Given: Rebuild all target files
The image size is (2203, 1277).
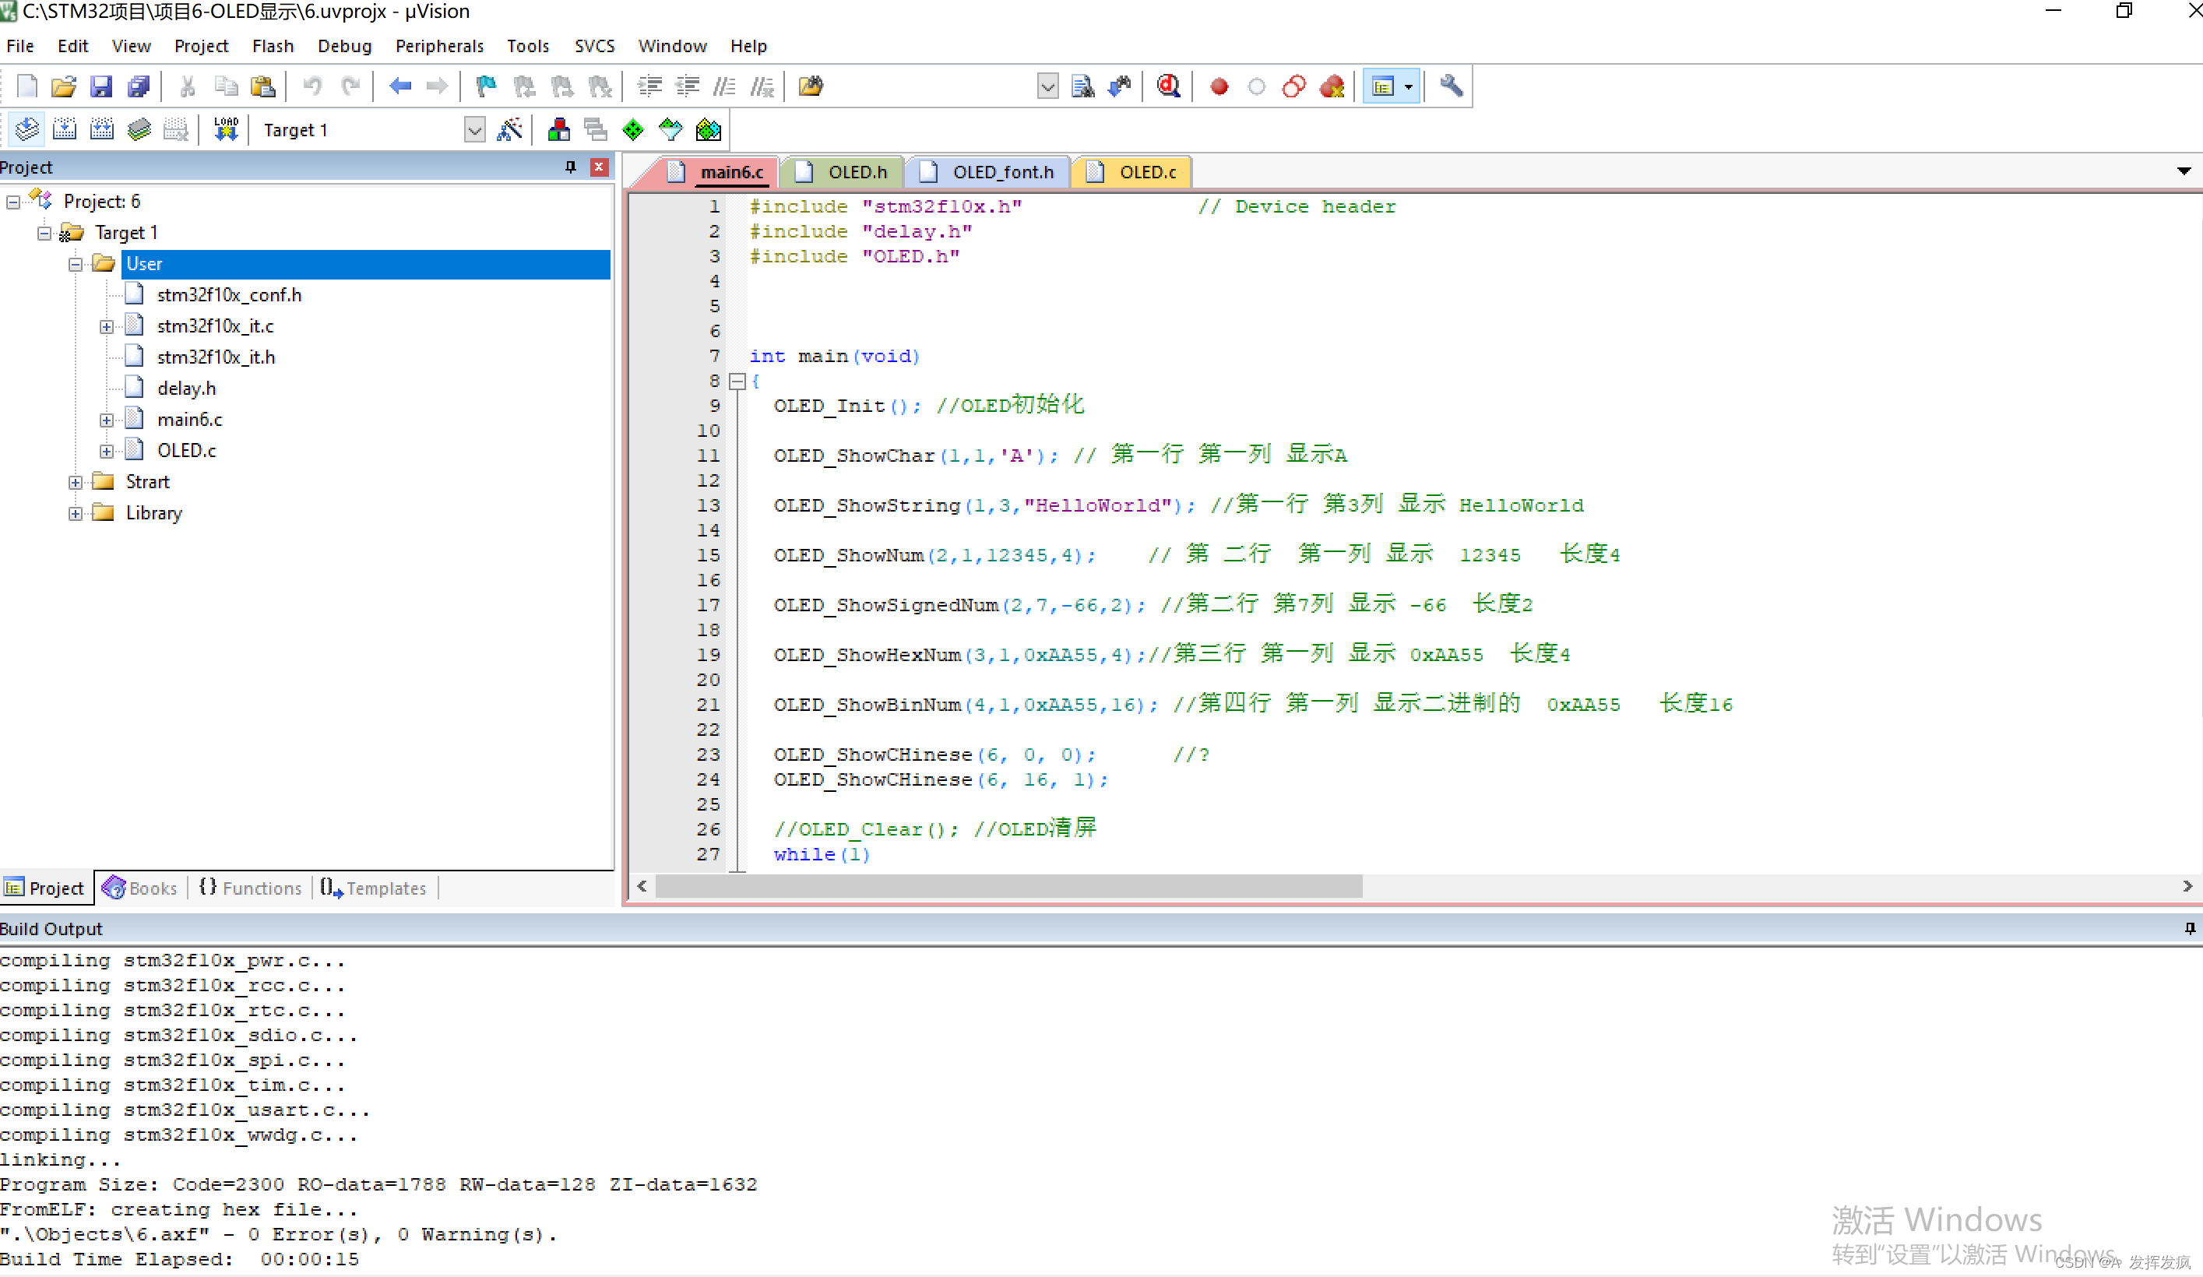Looking at the screenshot, I should pos(101,128).
